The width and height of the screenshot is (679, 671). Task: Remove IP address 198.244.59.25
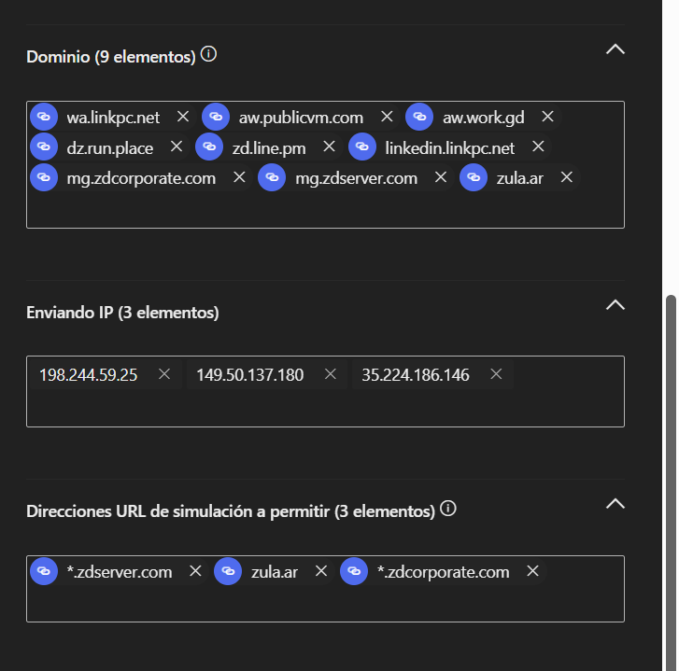(164, 374)
